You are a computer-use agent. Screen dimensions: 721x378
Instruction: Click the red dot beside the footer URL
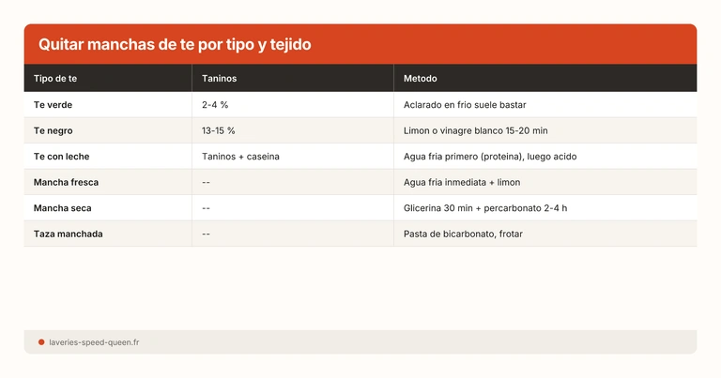click(41, 342)
